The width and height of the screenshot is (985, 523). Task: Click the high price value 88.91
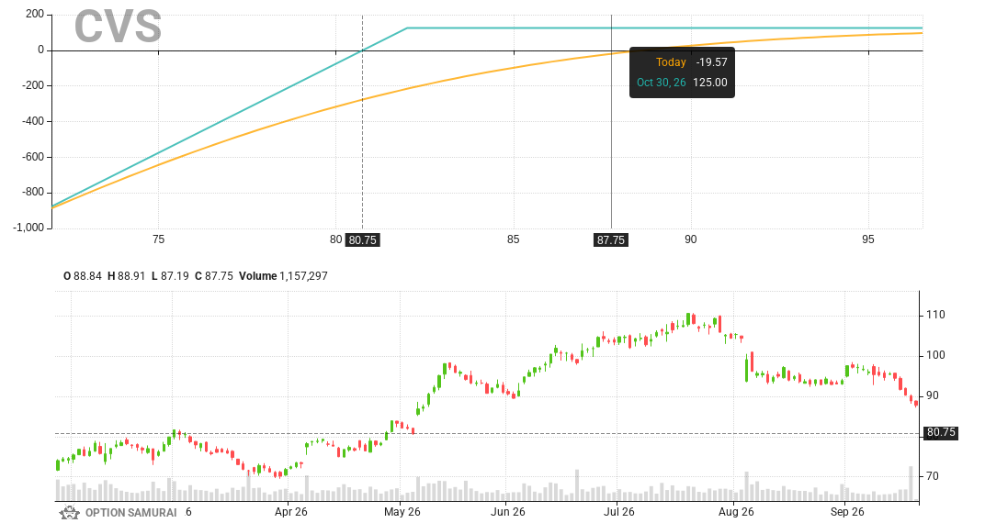click(x=131, y=276)
